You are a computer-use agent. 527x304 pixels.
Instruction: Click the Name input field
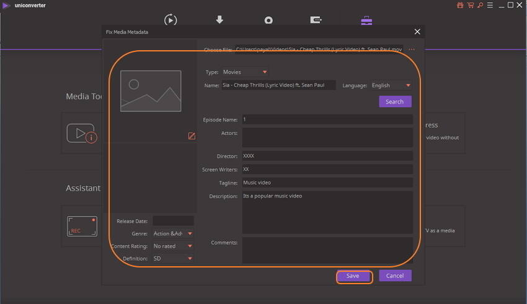[278, 85]
